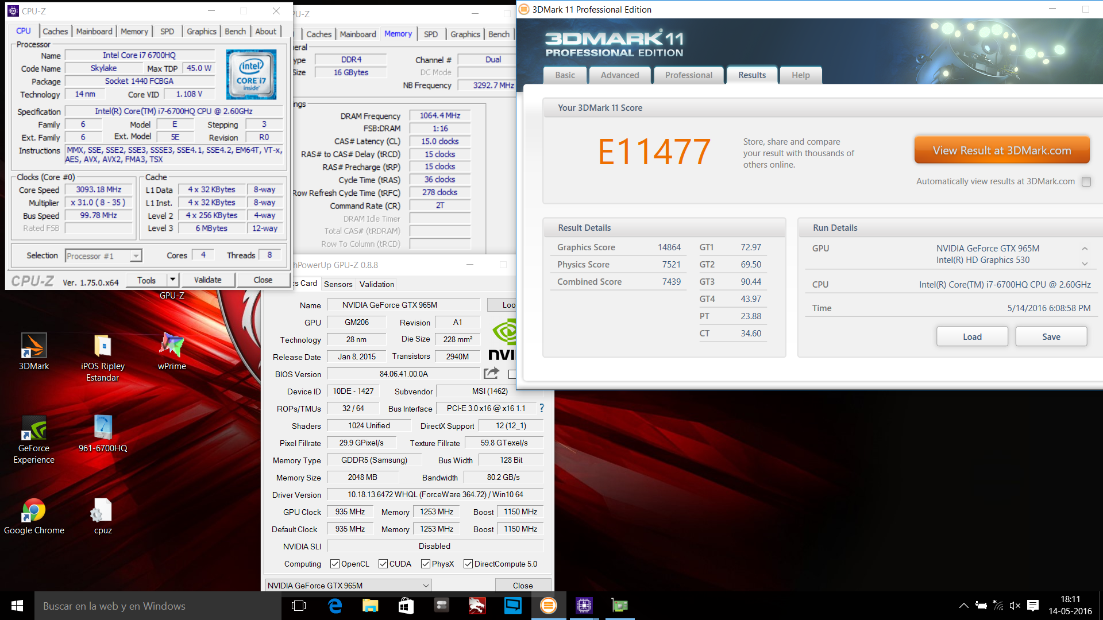Open the Tools dropdown arrow in CPU-Z
1103x620 pixels.
pos(172,280)
